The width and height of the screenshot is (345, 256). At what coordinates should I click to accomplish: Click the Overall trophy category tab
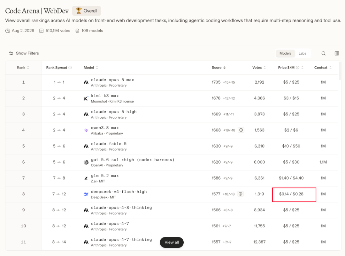point(87,11)
